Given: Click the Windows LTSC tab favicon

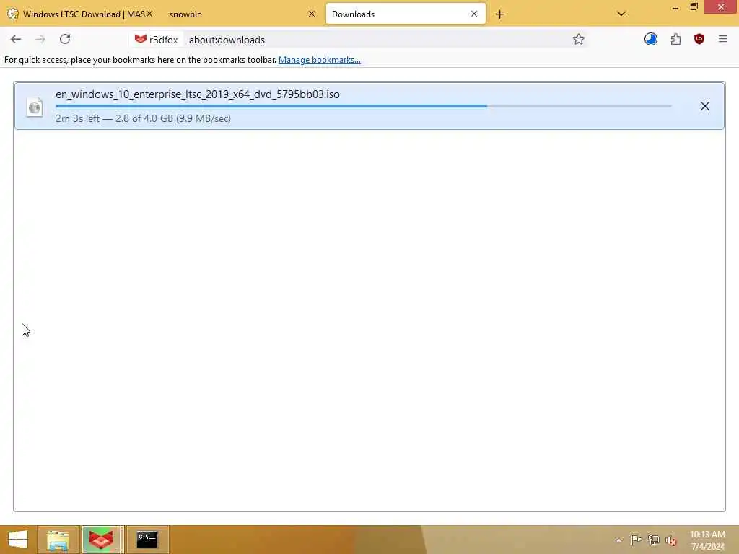Looking at the screenshot, I should (x=13, y=14).
